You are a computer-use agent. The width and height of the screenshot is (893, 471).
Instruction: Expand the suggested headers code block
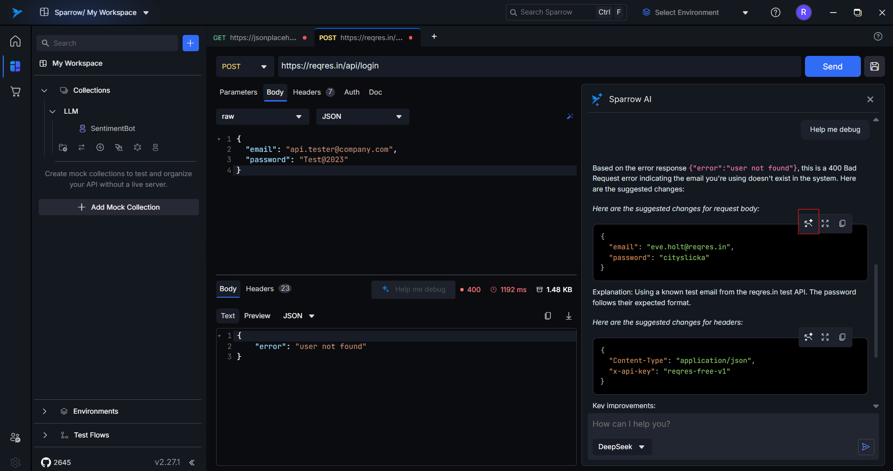click(x=825, y=337)
